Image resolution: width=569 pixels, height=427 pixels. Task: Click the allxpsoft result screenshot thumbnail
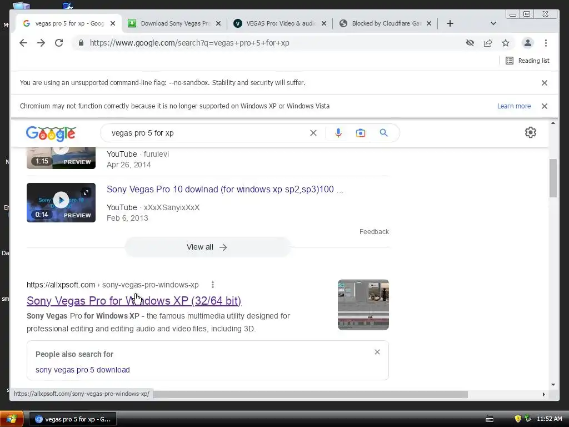pos(363,305)
